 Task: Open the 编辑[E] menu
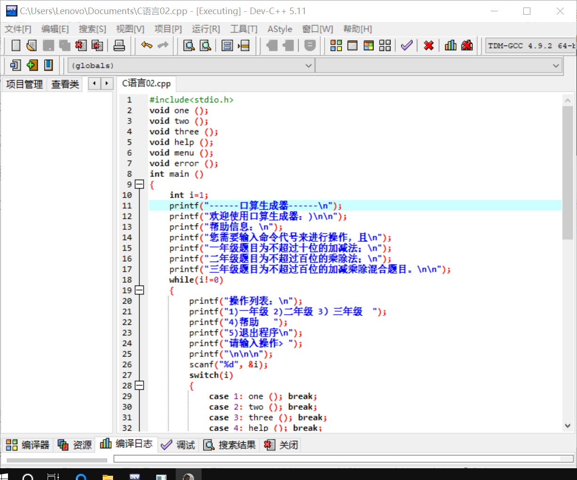click(55, 29)
